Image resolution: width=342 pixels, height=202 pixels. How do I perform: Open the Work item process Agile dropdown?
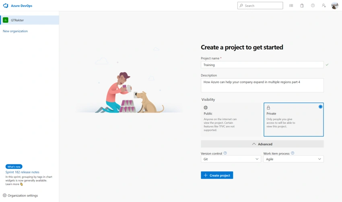tap(293, 159)
